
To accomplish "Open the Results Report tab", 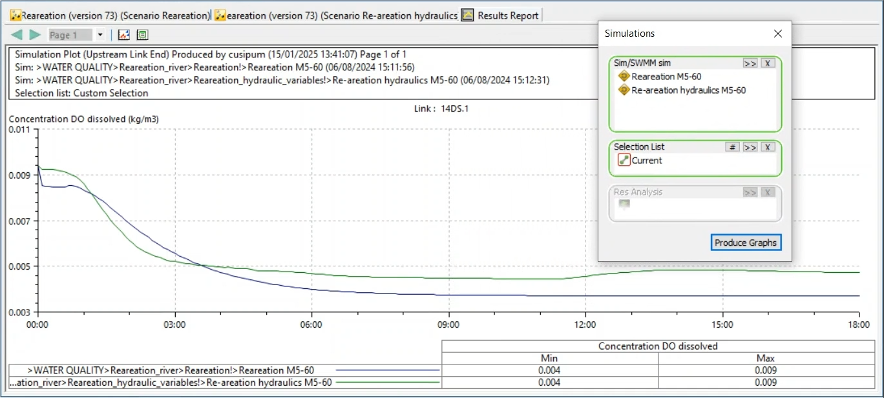I will click(x=507, y=15).
